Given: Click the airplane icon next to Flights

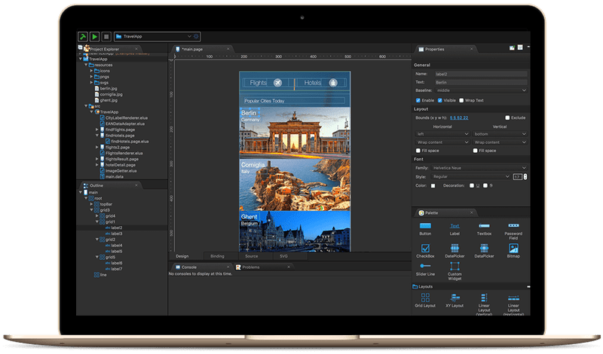Looking at the screenshot, I should pyautogui.click(x=277, y=83).
